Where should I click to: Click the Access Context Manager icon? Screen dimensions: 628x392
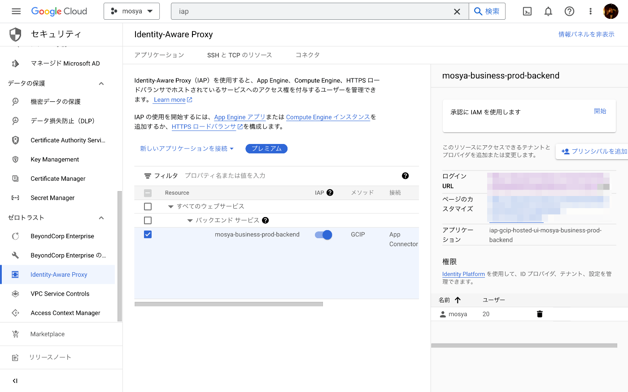pyautogui.click(x=15, y=313)
